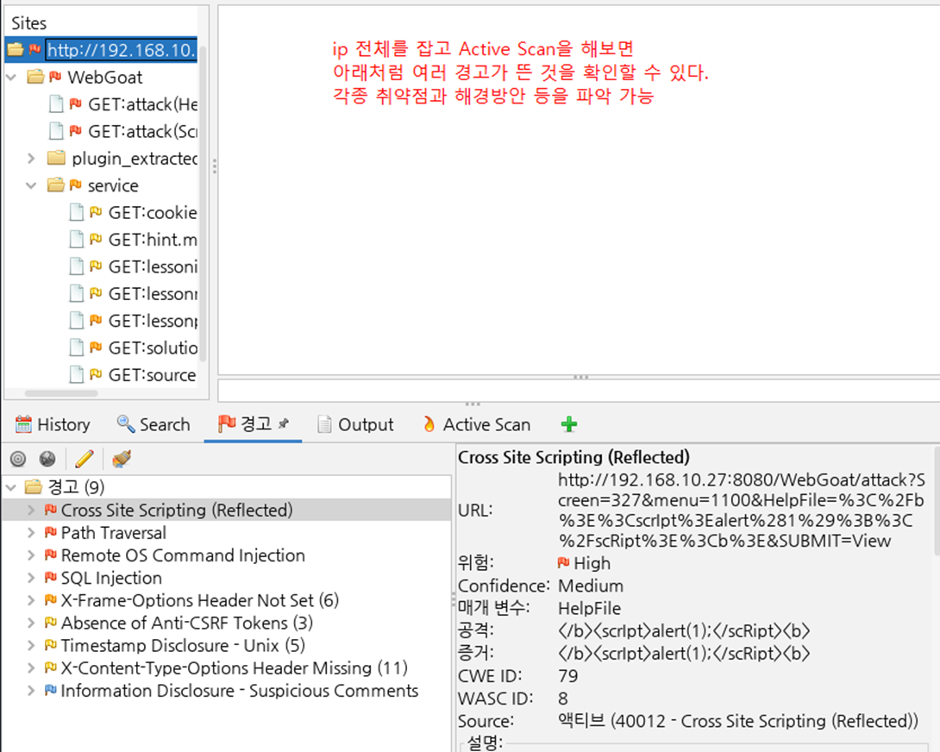This screenshot has height=752, width=940.
Task: Select the GET:lessonp request node
Action: pos(153,320)
